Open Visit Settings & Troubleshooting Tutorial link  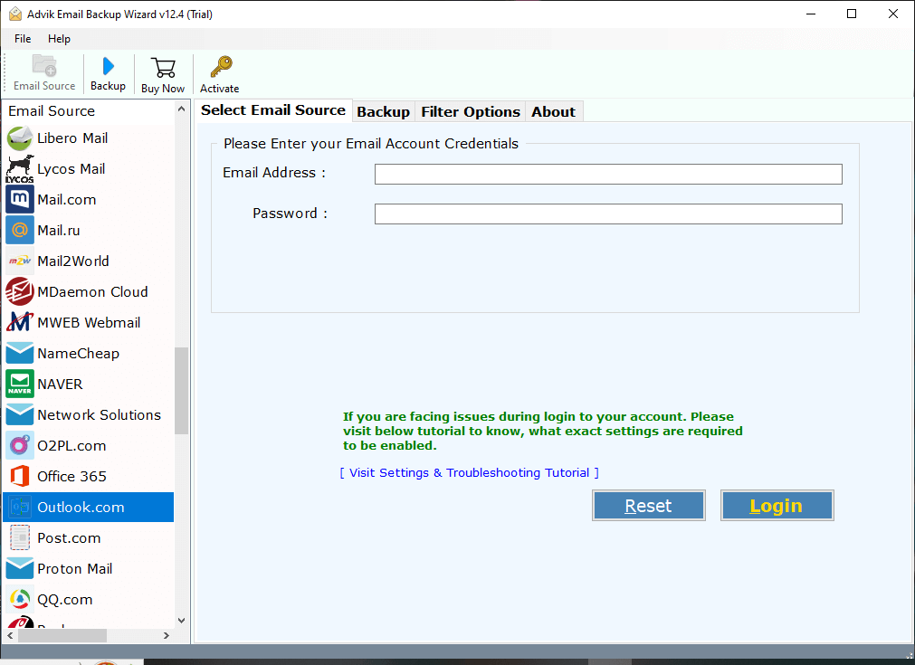(469, 472)
